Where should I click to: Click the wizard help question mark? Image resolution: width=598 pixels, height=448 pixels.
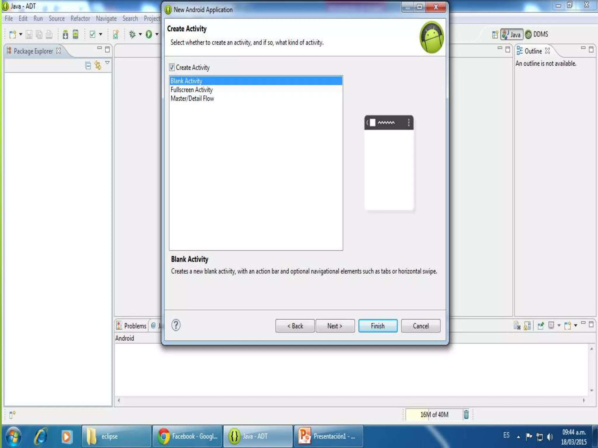pyautogui.click(x=176, y=325)
